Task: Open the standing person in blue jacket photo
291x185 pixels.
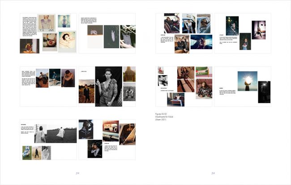Action: click(55, 77)
